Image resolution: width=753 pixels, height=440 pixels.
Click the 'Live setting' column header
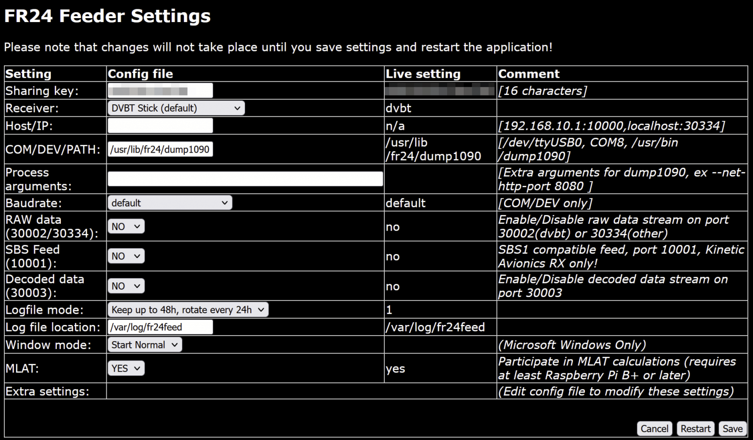point(423,74)
